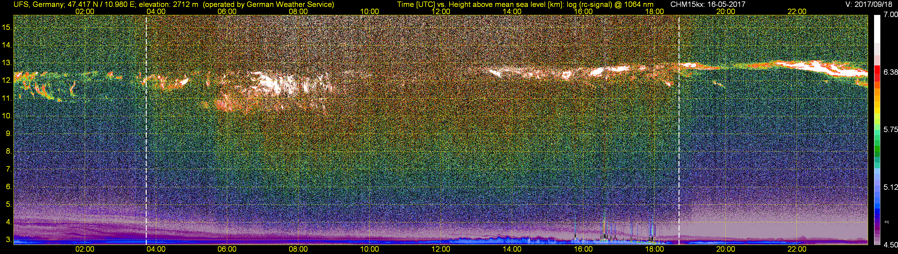Click the '18:00' label on the bottom time axis

click(654, 249)
